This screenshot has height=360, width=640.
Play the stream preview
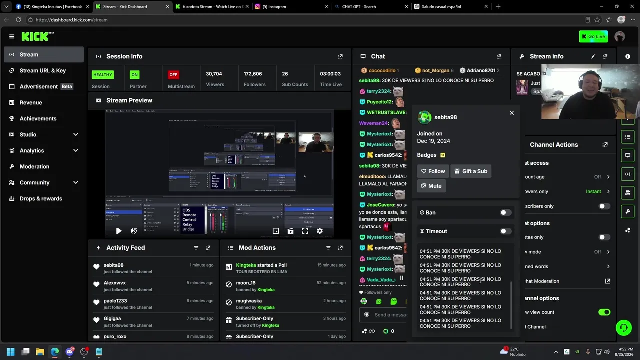[119, 231]
